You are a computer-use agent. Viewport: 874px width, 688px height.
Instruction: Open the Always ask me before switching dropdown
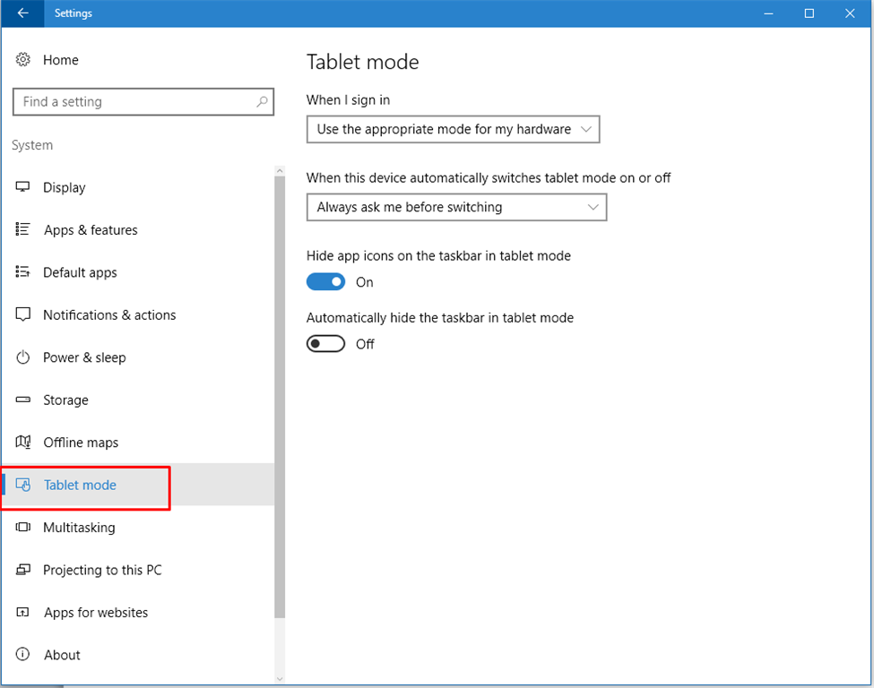point(456,207)
